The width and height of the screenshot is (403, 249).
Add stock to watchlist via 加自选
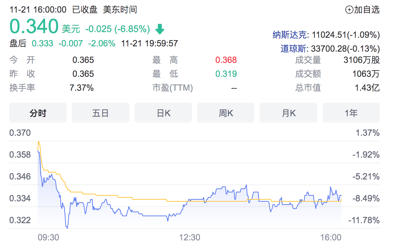(x=362, y=10)
